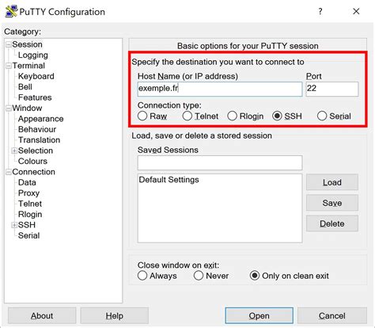Click the Help button
The image size is (375, 328).
click(115, 315)
